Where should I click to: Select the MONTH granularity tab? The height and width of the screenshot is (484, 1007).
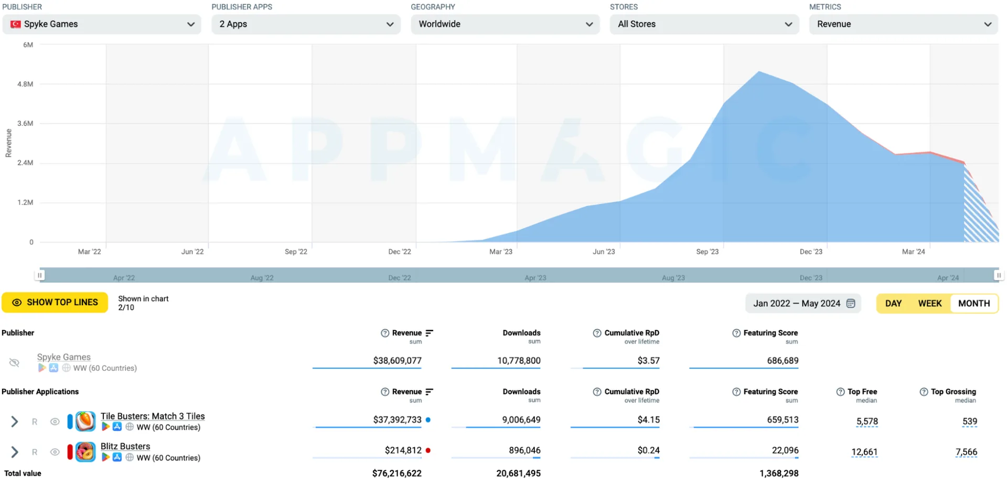974,304
